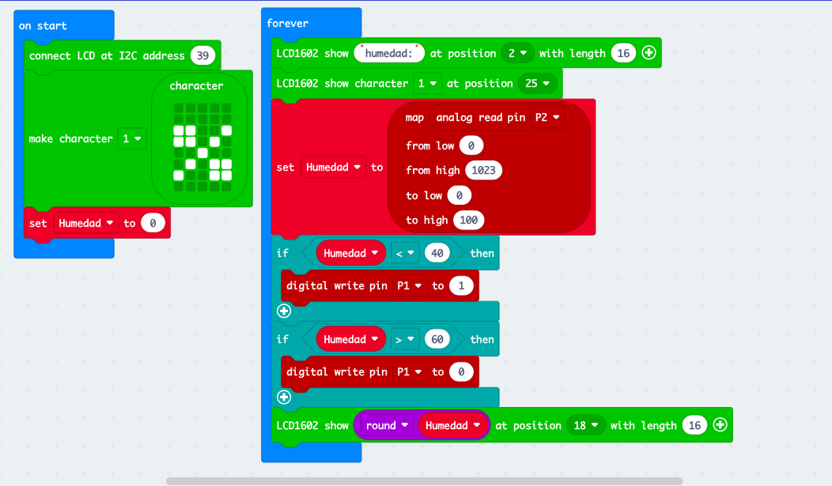832x486 pixels.
Task: Edit the humedad: text field
Action: (x=389, y=52)
